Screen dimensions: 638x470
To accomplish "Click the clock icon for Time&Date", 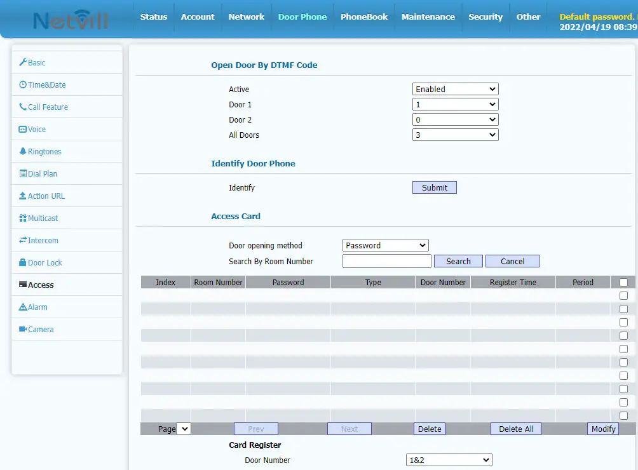I will [x=23, y=84].
